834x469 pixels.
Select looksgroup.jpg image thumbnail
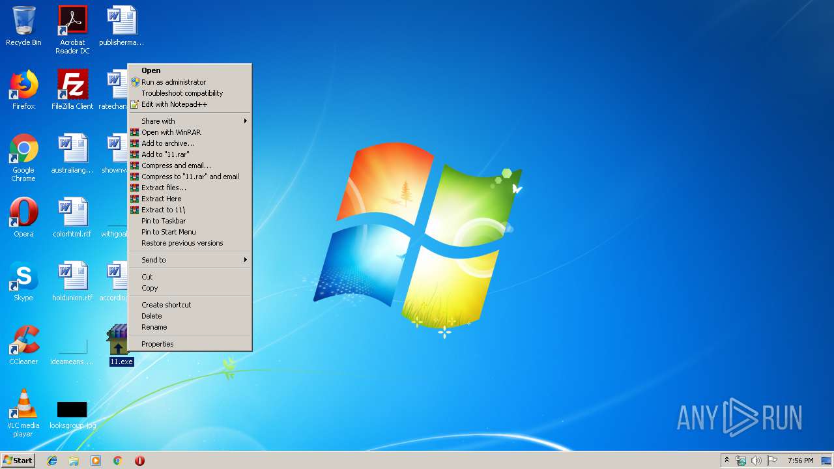(x=72, y=416)
